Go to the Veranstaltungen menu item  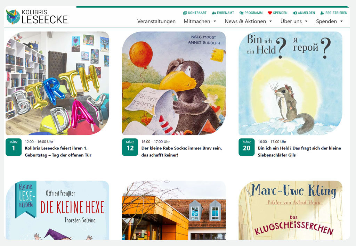[x=156, y=21]
